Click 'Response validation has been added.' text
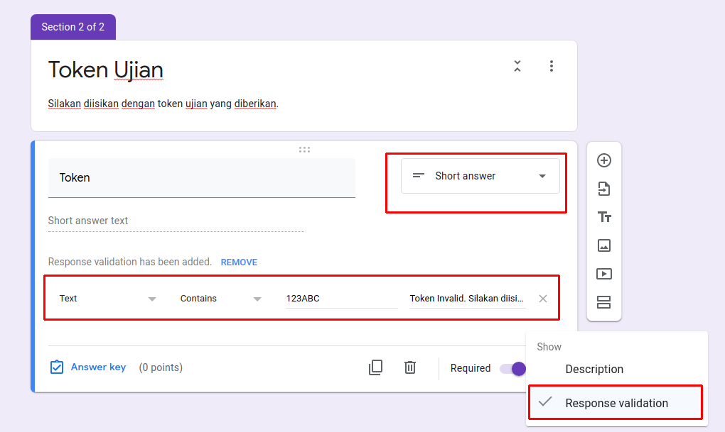Image resolution: width=725 pixels, height=432 pixels. pyautogui.click(x=129, y=262)
